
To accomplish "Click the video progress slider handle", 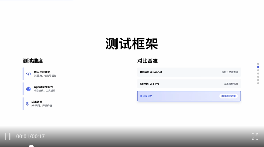I will pos(31,146).
